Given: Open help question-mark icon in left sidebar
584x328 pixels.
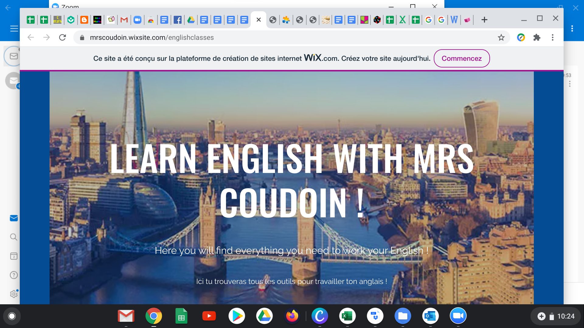Looking at the screenshot, I should click(x=13, y=275).
